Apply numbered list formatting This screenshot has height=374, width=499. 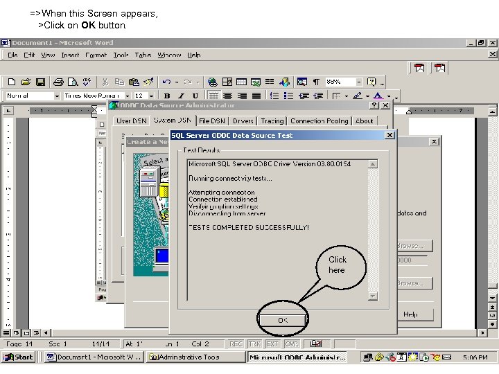(274, 96)
